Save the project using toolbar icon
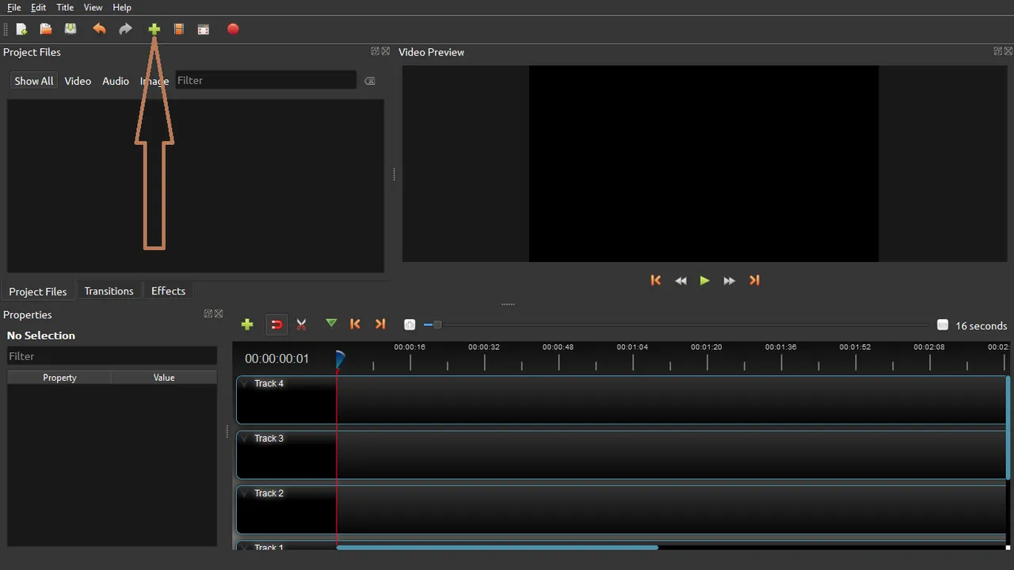The height and width of the screenshot is (570, 1014). click(x=71, y=29)
